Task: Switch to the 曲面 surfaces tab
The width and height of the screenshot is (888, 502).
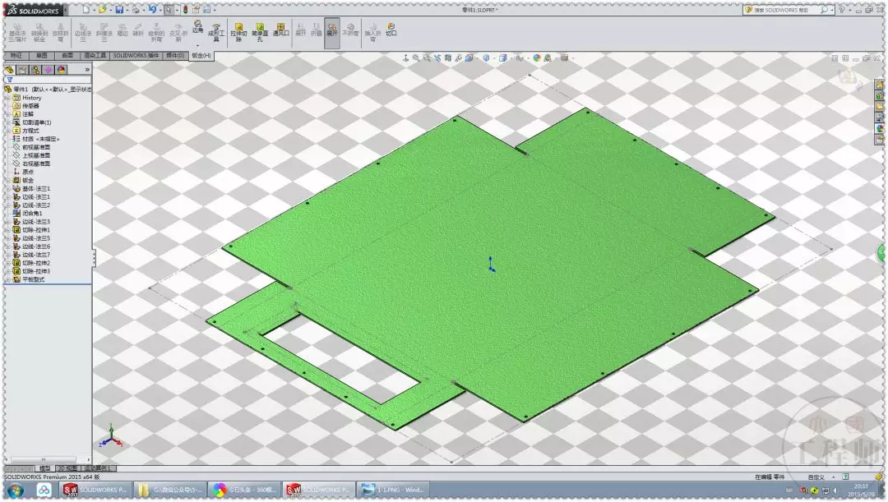Action: [x=67, y=56]
